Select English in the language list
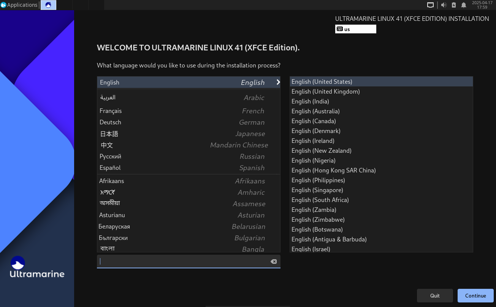This screenshot has width=496, height=307. coord(189,82)
